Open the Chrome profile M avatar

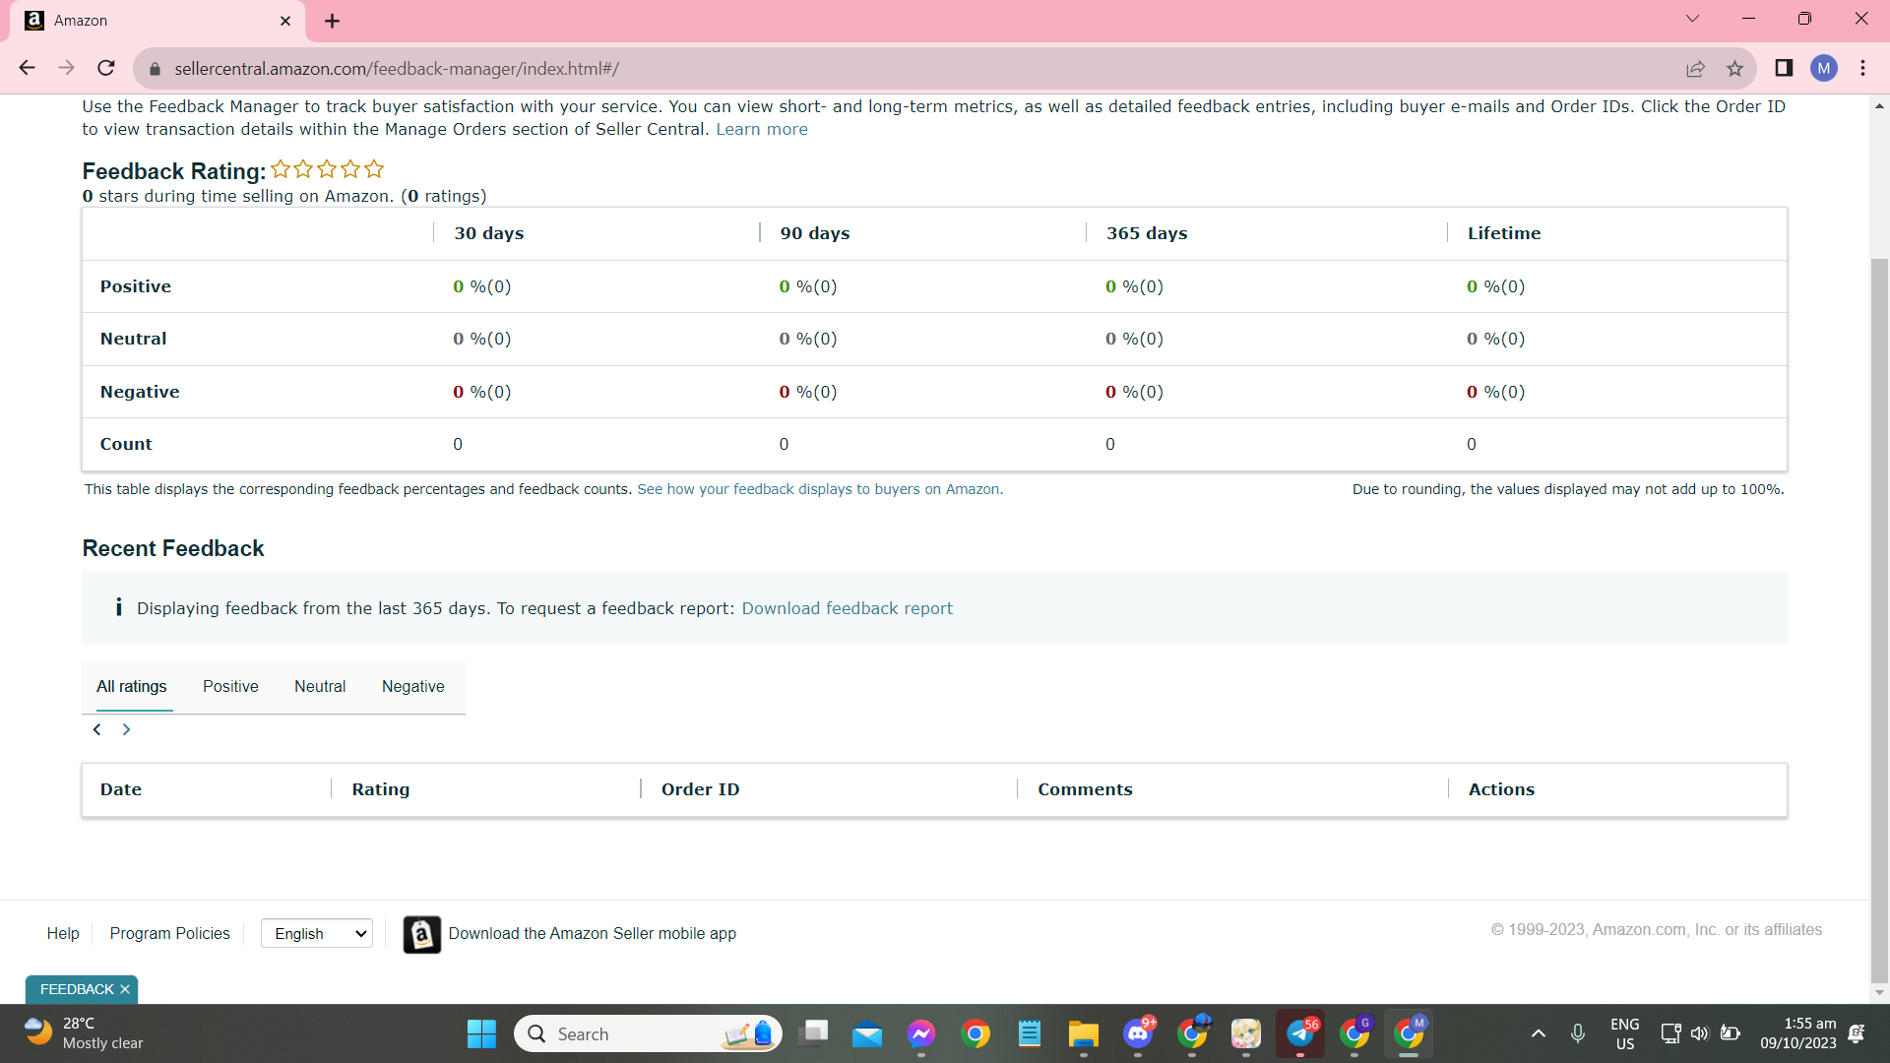point(1823,68)
